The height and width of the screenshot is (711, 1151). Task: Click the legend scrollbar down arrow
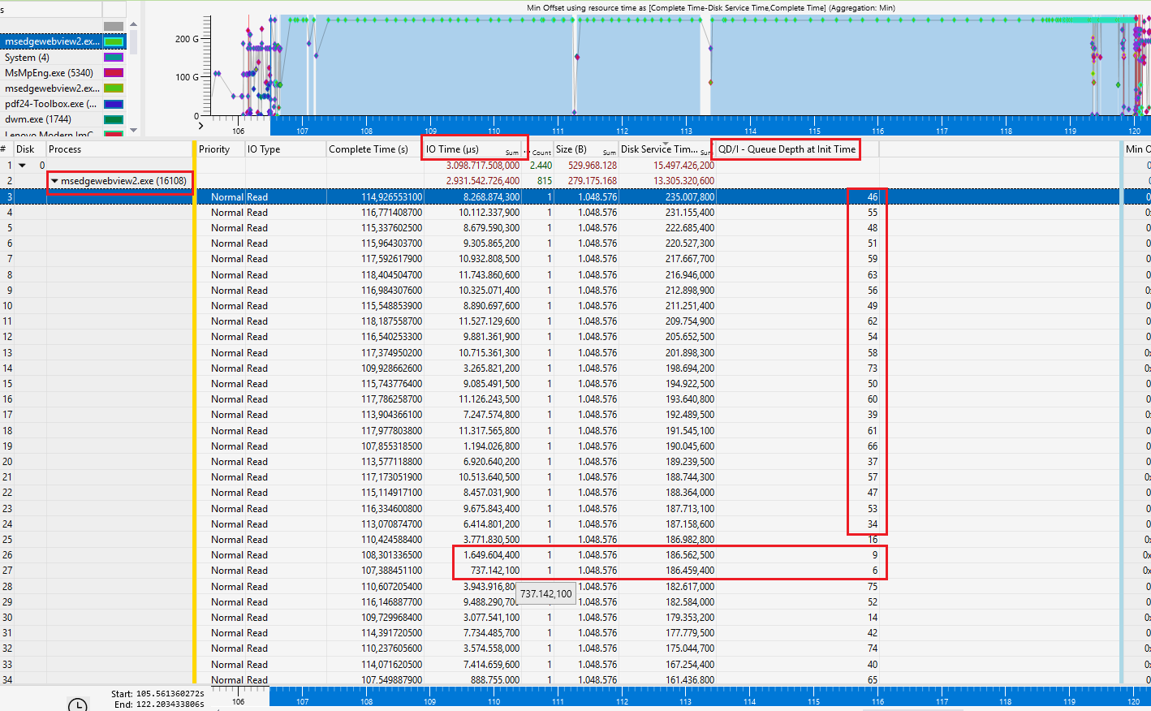133,129
